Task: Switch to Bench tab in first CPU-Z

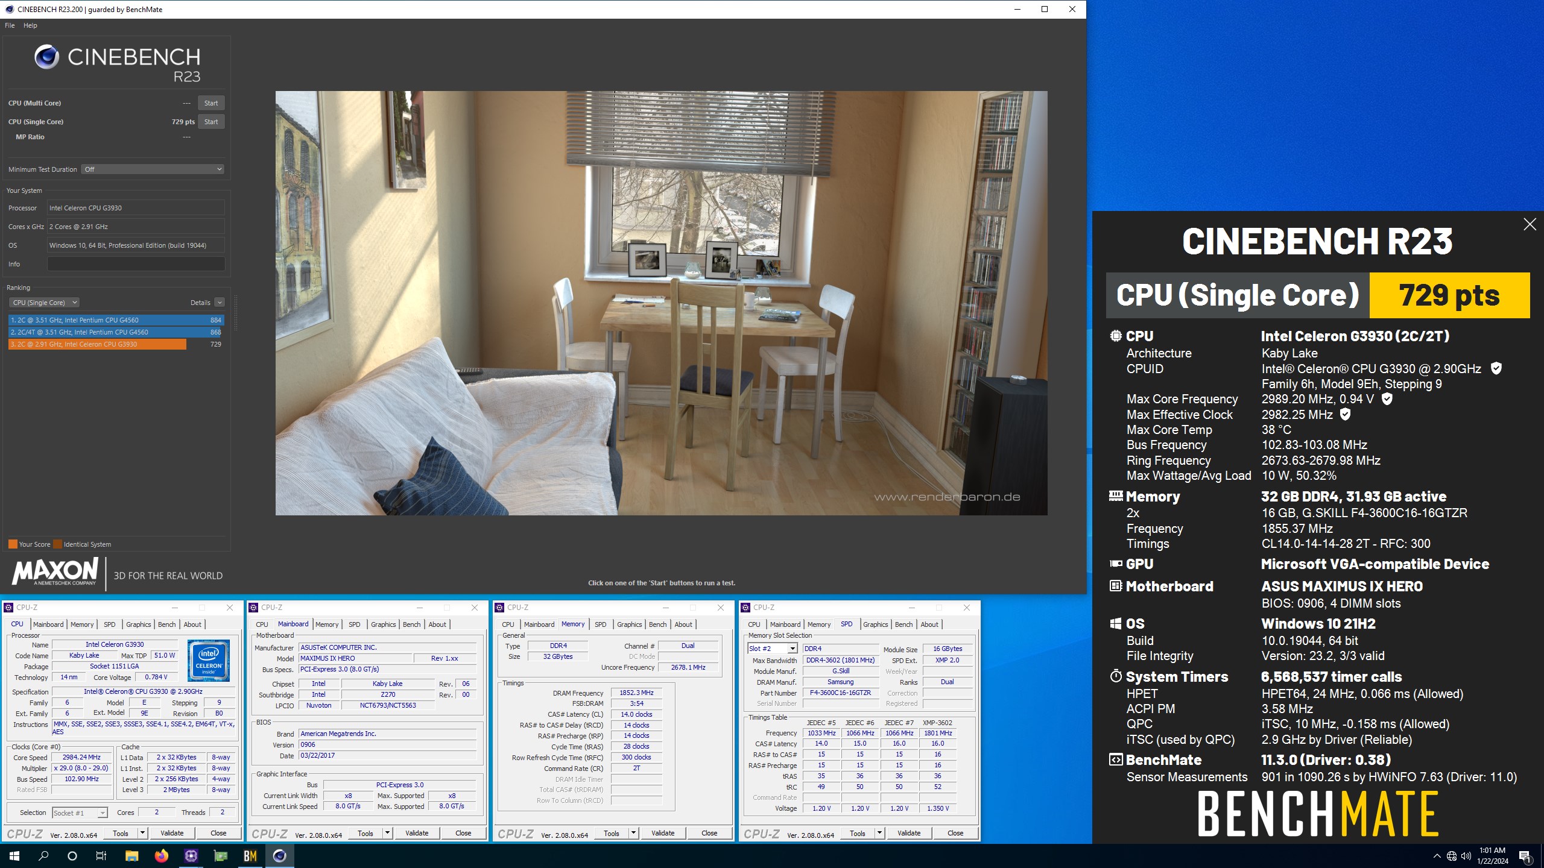Action: click(x=167, y=624)
